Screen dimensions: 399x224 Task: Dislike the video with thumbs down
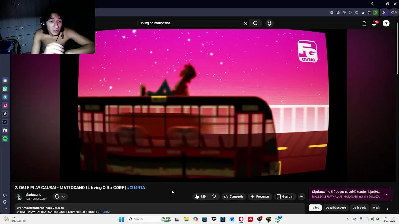point(214,197)
